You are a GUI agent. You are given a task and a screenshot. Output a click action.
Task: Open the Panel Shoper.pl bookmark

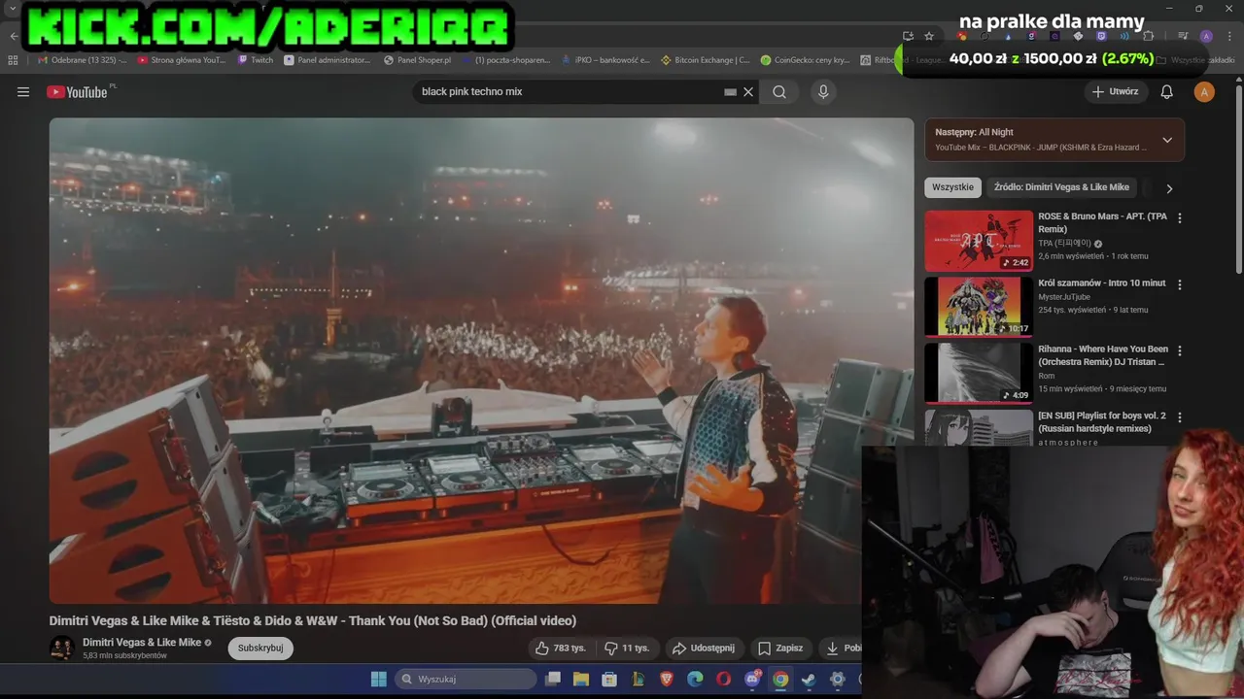(418, 60)
